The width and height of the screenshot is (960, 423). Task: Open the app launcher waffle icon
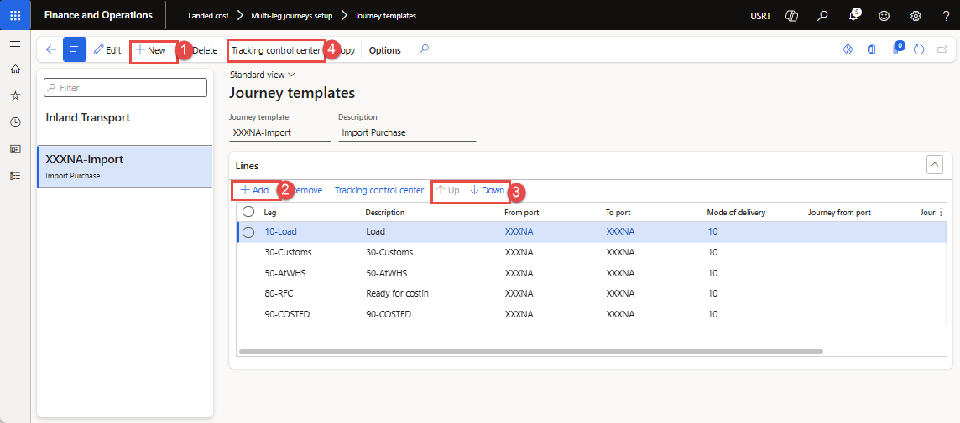[x=15, y=15]
